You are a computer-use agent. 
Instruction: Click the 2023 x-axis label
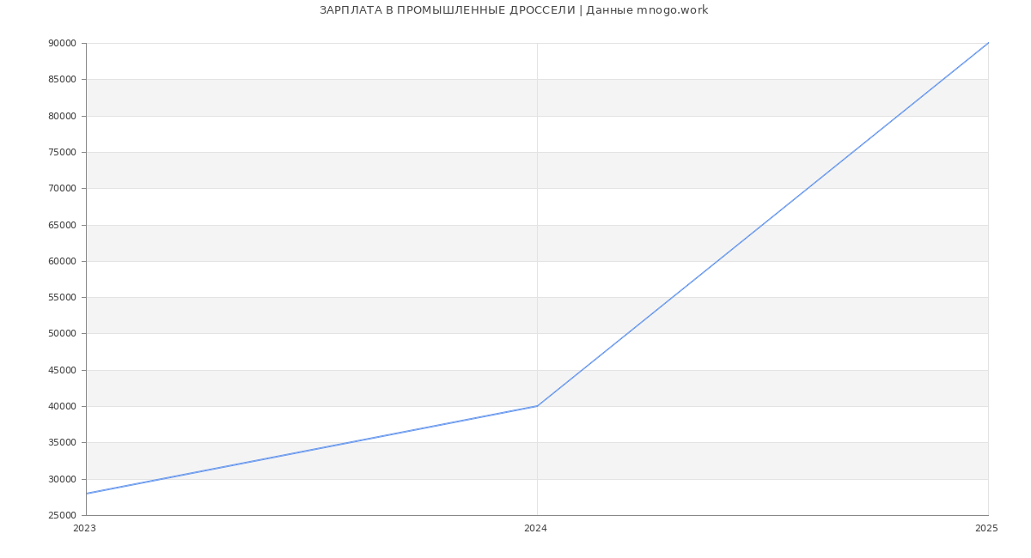coord(85,529)
